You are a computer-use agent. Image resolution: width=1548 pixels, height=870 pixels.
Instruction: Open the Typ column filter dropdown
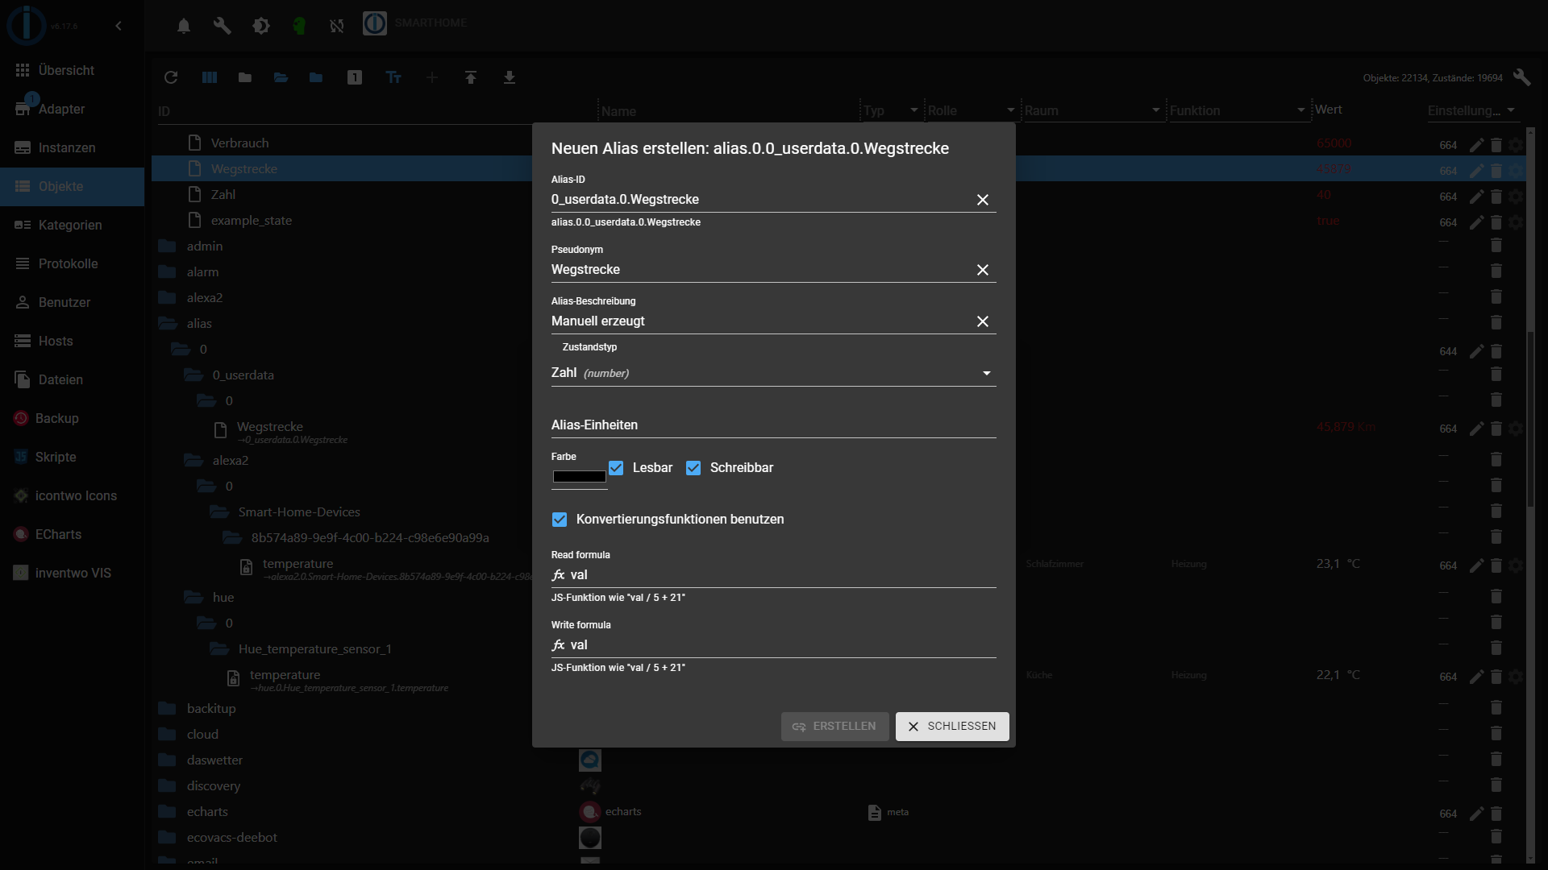pos(913,110)
